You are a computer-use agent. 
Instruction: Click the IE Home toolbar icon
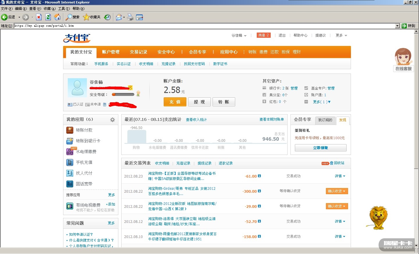(x=57, y=17)
